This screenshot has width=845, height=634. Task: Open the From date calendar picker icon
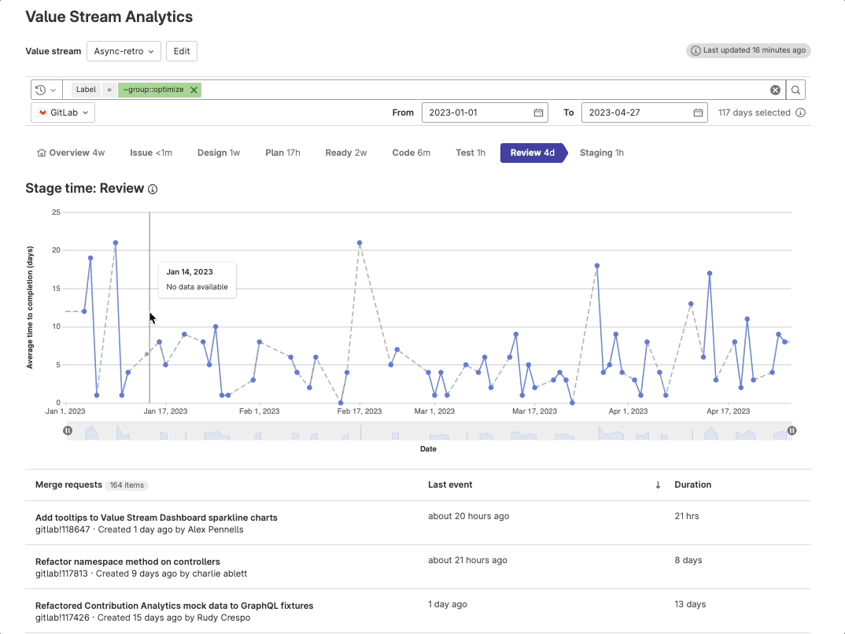pyautogui.click(x=539, y=112)
